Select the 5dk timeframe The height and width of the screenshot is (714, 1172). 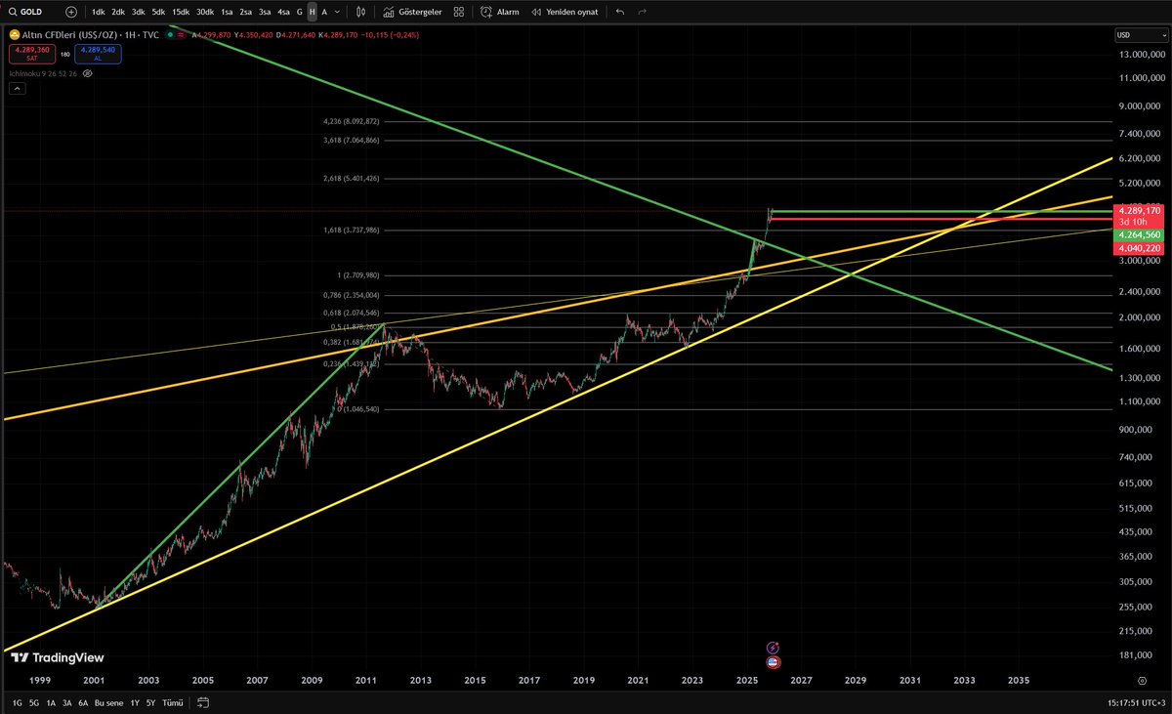pyautogui.click(x=158, y=13)
